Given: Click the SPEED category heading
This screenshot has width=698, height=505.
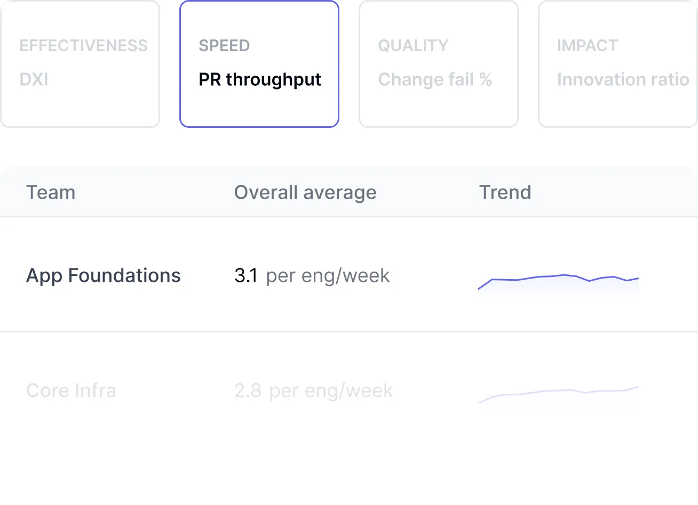Looking at the screenshot, I should click(x=224, y=46).
